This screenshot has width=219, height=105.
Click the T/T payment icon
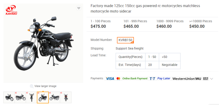152,79
